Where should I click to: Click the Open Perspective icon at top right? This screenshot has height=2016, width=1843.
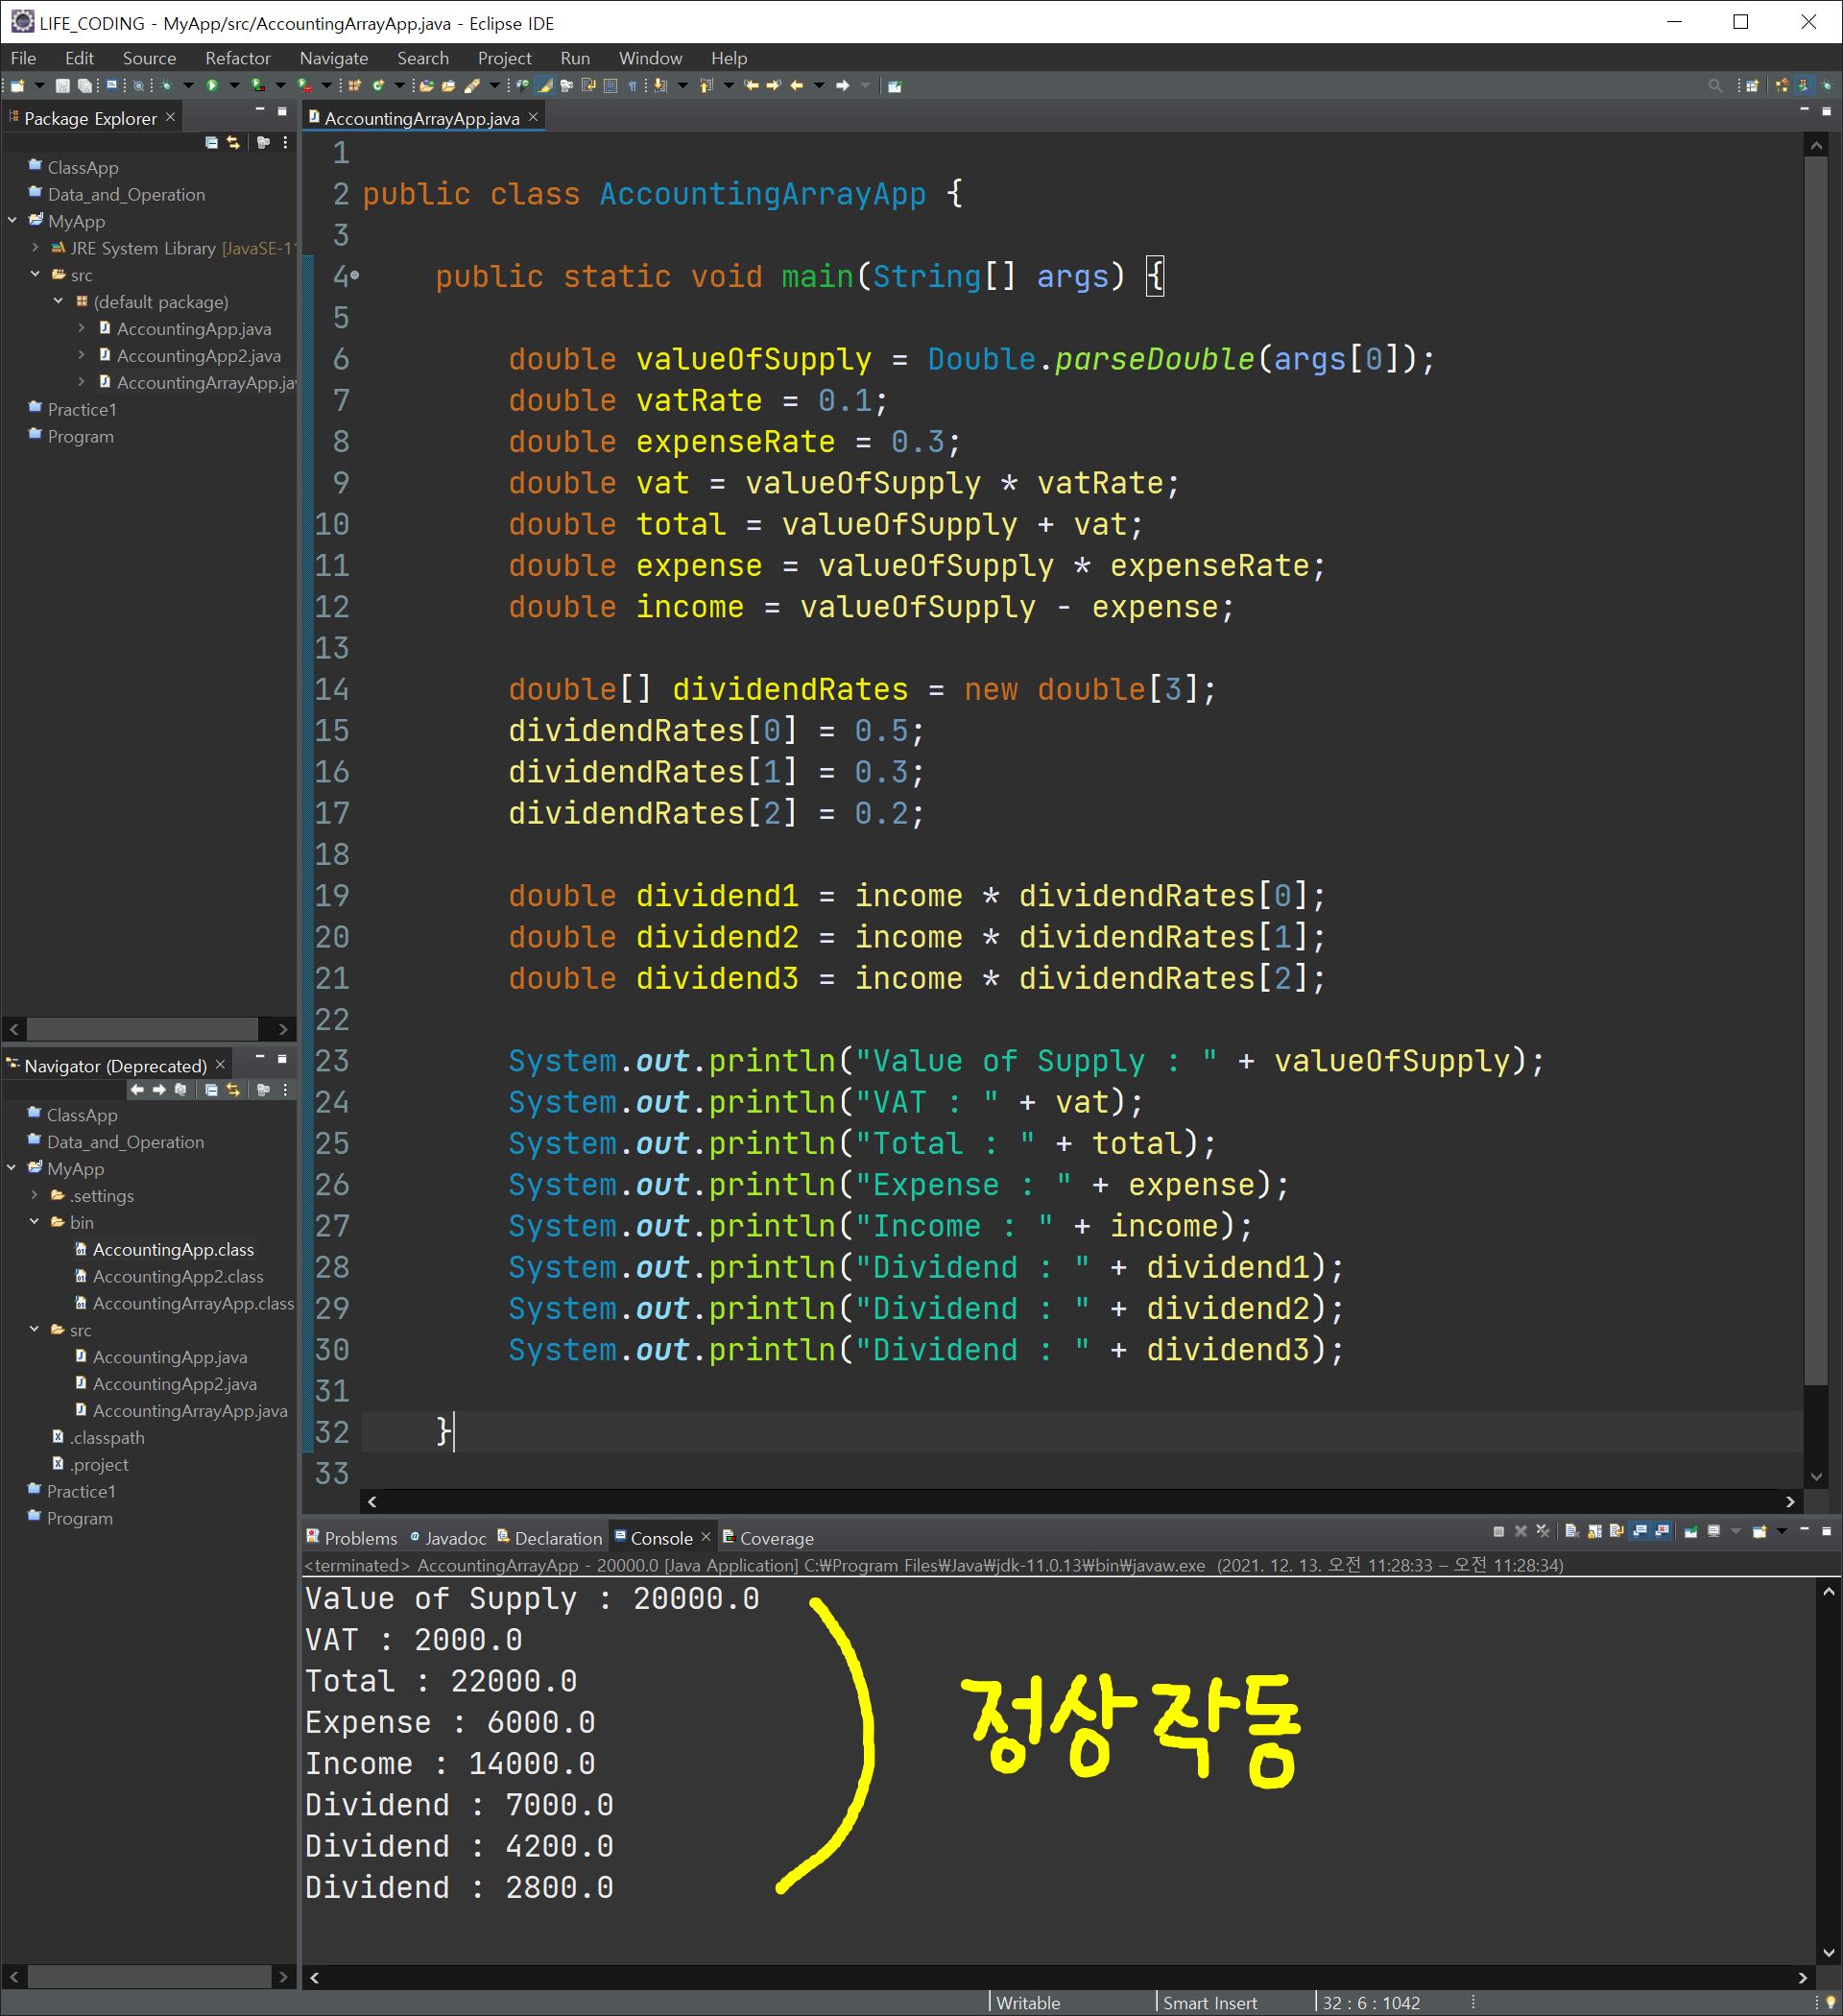pyautogui.click(x=1752, y=86)
